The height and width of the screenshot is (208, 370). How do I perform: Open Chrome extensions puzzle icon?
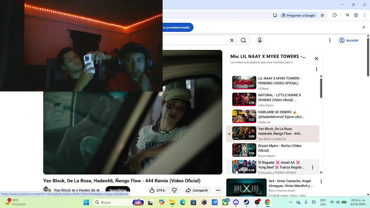click(x=335, y=15)
